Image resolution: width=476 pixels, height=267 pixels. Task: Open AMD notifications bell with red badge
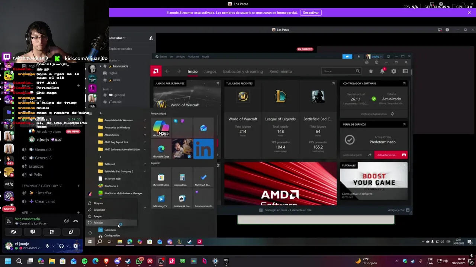pyautogui.click(x=382, y=71)
